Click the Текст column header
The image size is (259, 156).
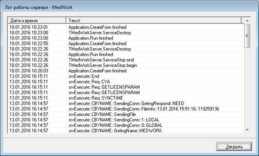tap(153, 20)
